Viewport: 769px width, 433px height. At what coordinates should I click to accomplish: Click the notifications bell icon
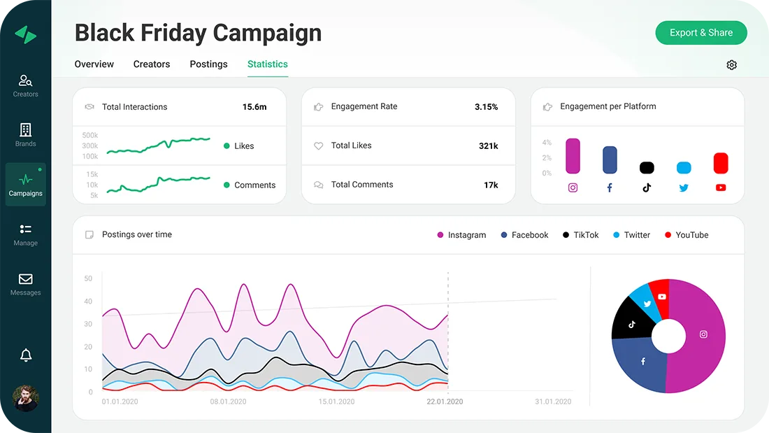click(x=26, y=355)
